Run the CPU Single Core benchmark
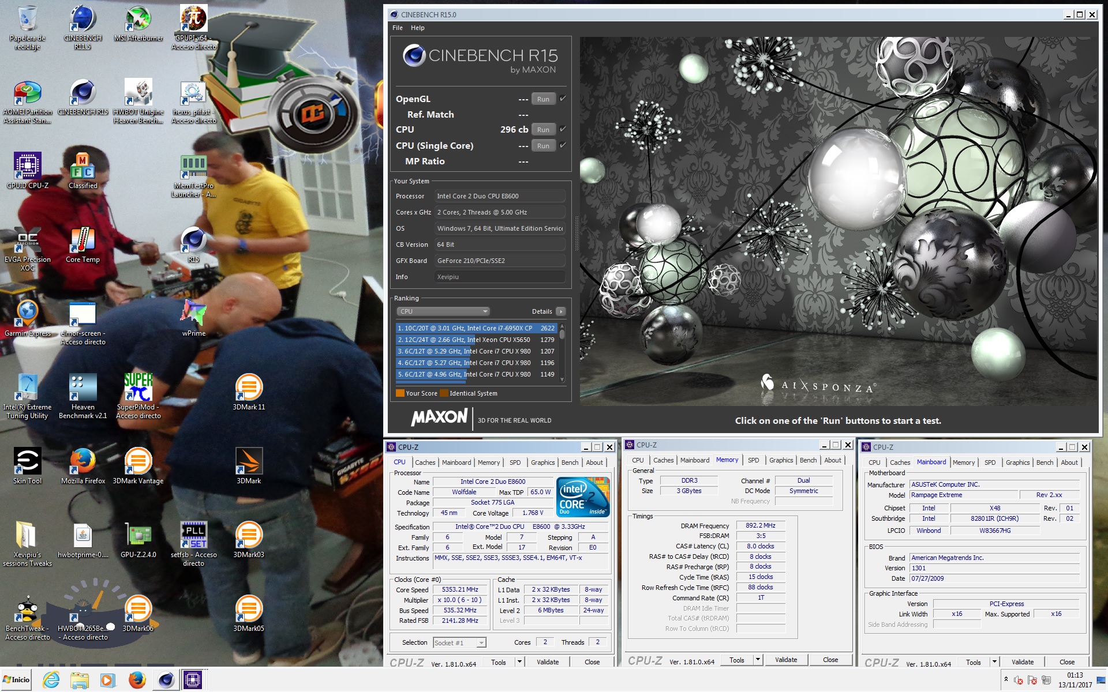The height and width of the screenshot is (692, 1108). 543,146
